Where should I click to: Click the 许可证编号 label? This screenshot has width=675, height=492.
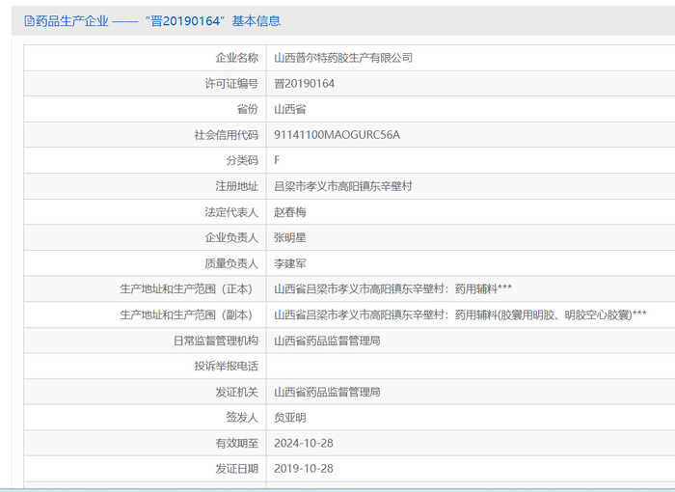click(x=231, y=84)
